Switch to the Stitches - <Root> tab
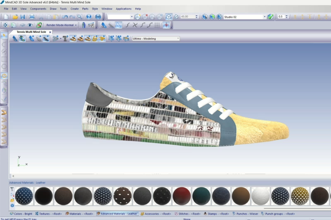This screenshot has width=331, height=220. [x=187, y=214]
